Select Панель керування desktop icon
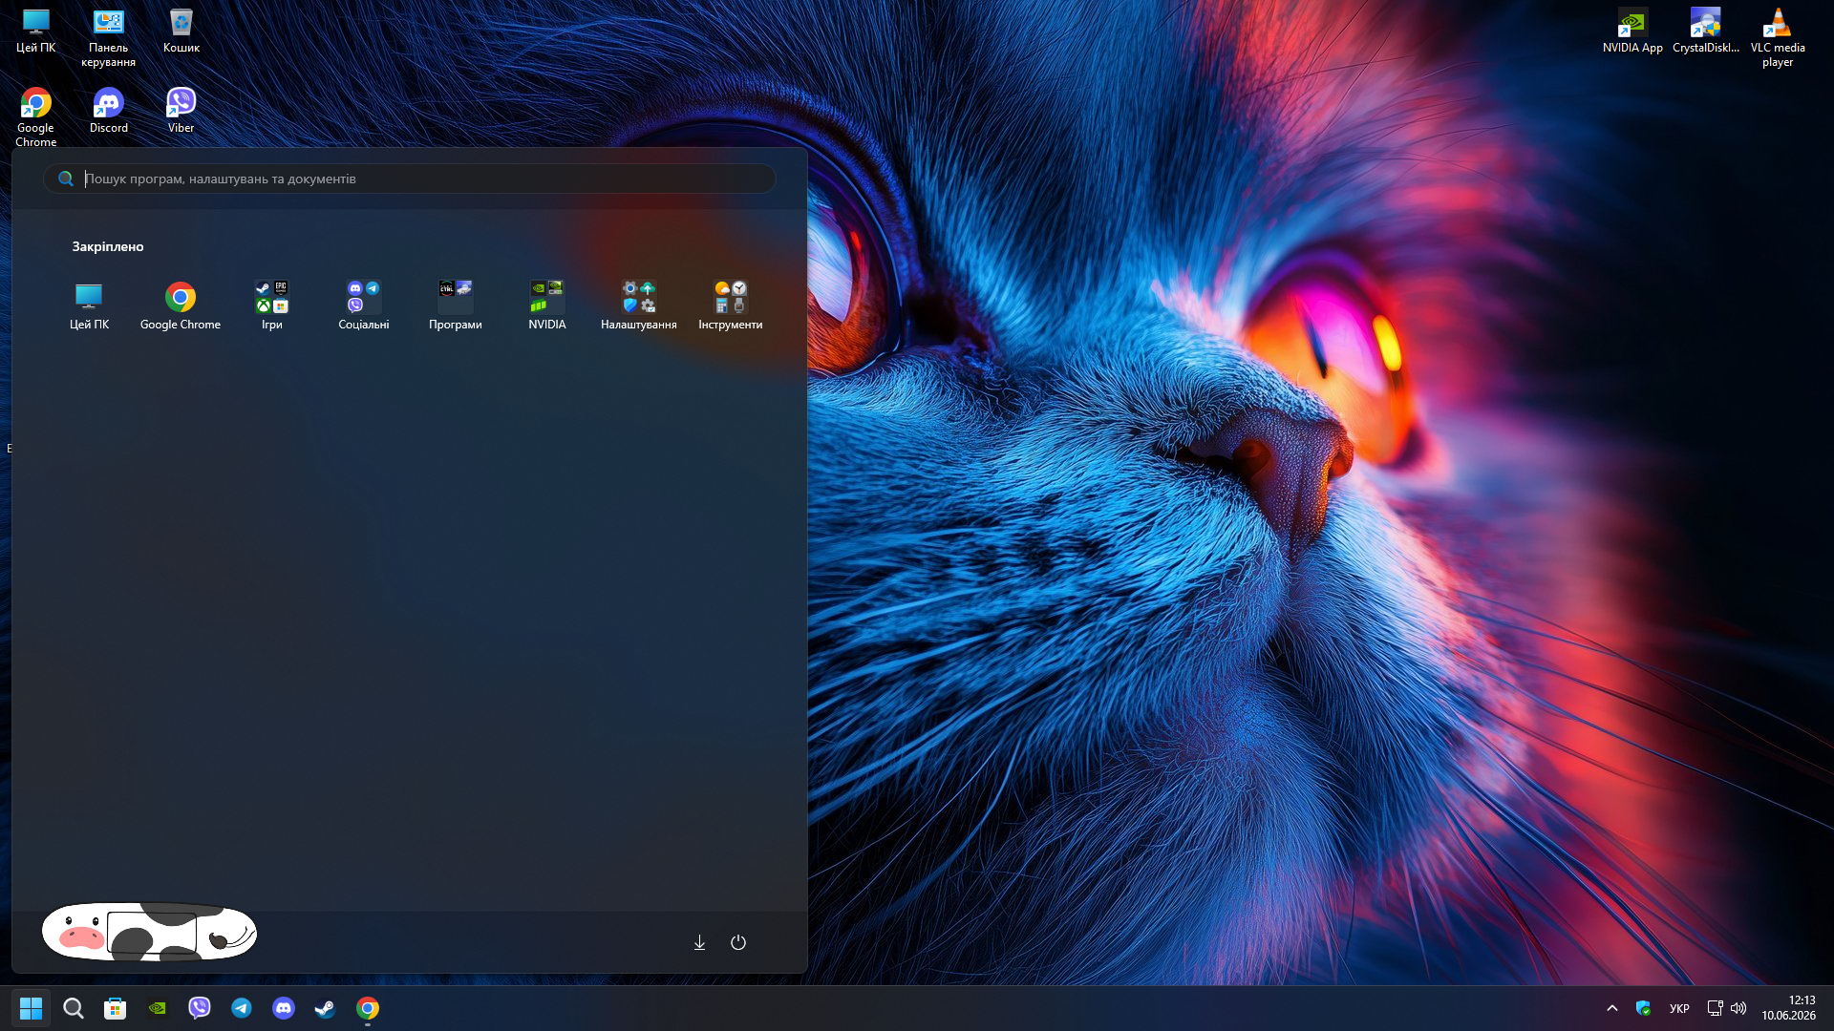This screenshot has height=1031, width=1834. click(x=109, y=38)
